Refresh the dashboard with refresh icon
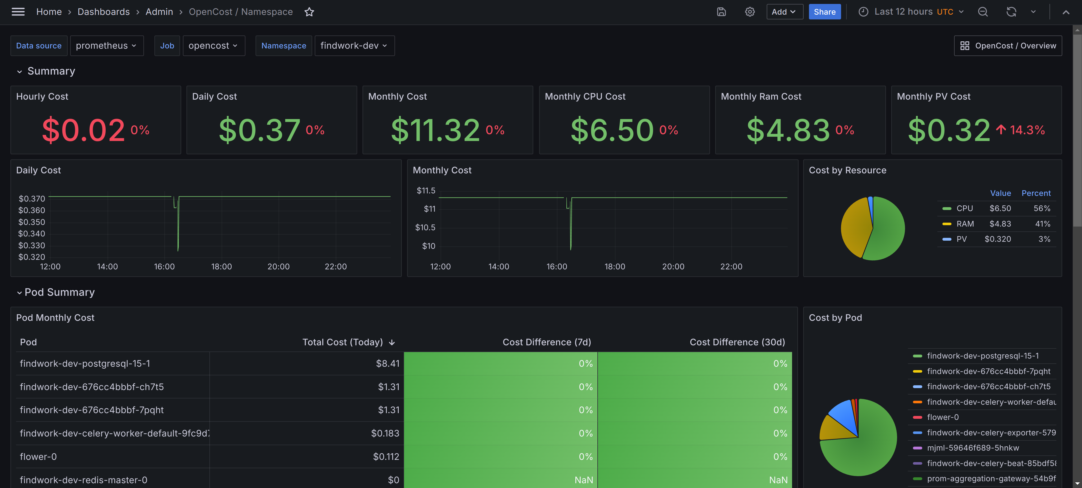Screen dimensions: 1082x488 pyautogui.click(x=1011, y=12)
